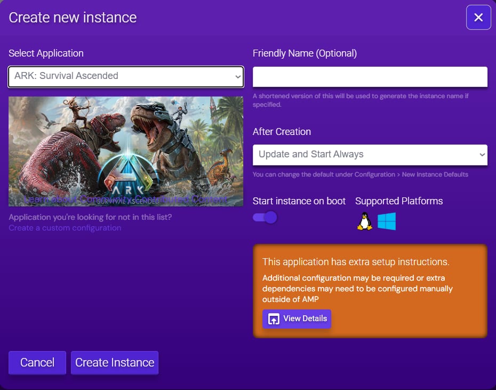
Task: Click the chevron arrow on ARK: Survival Ascended selector
Action: click(238, 77)
